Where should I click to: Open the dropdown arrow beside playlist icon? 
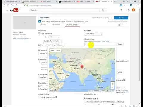[x=122, y=25]
